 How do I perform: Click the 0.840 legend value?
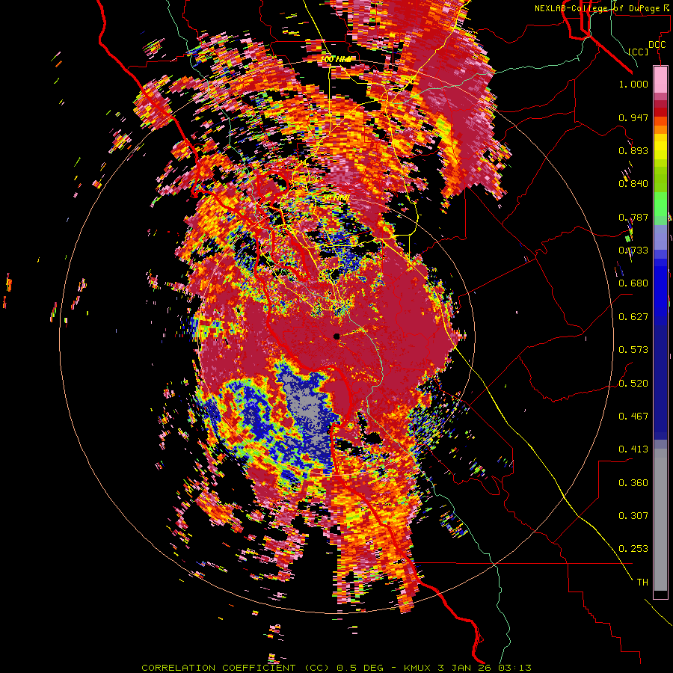coord(633,184)
